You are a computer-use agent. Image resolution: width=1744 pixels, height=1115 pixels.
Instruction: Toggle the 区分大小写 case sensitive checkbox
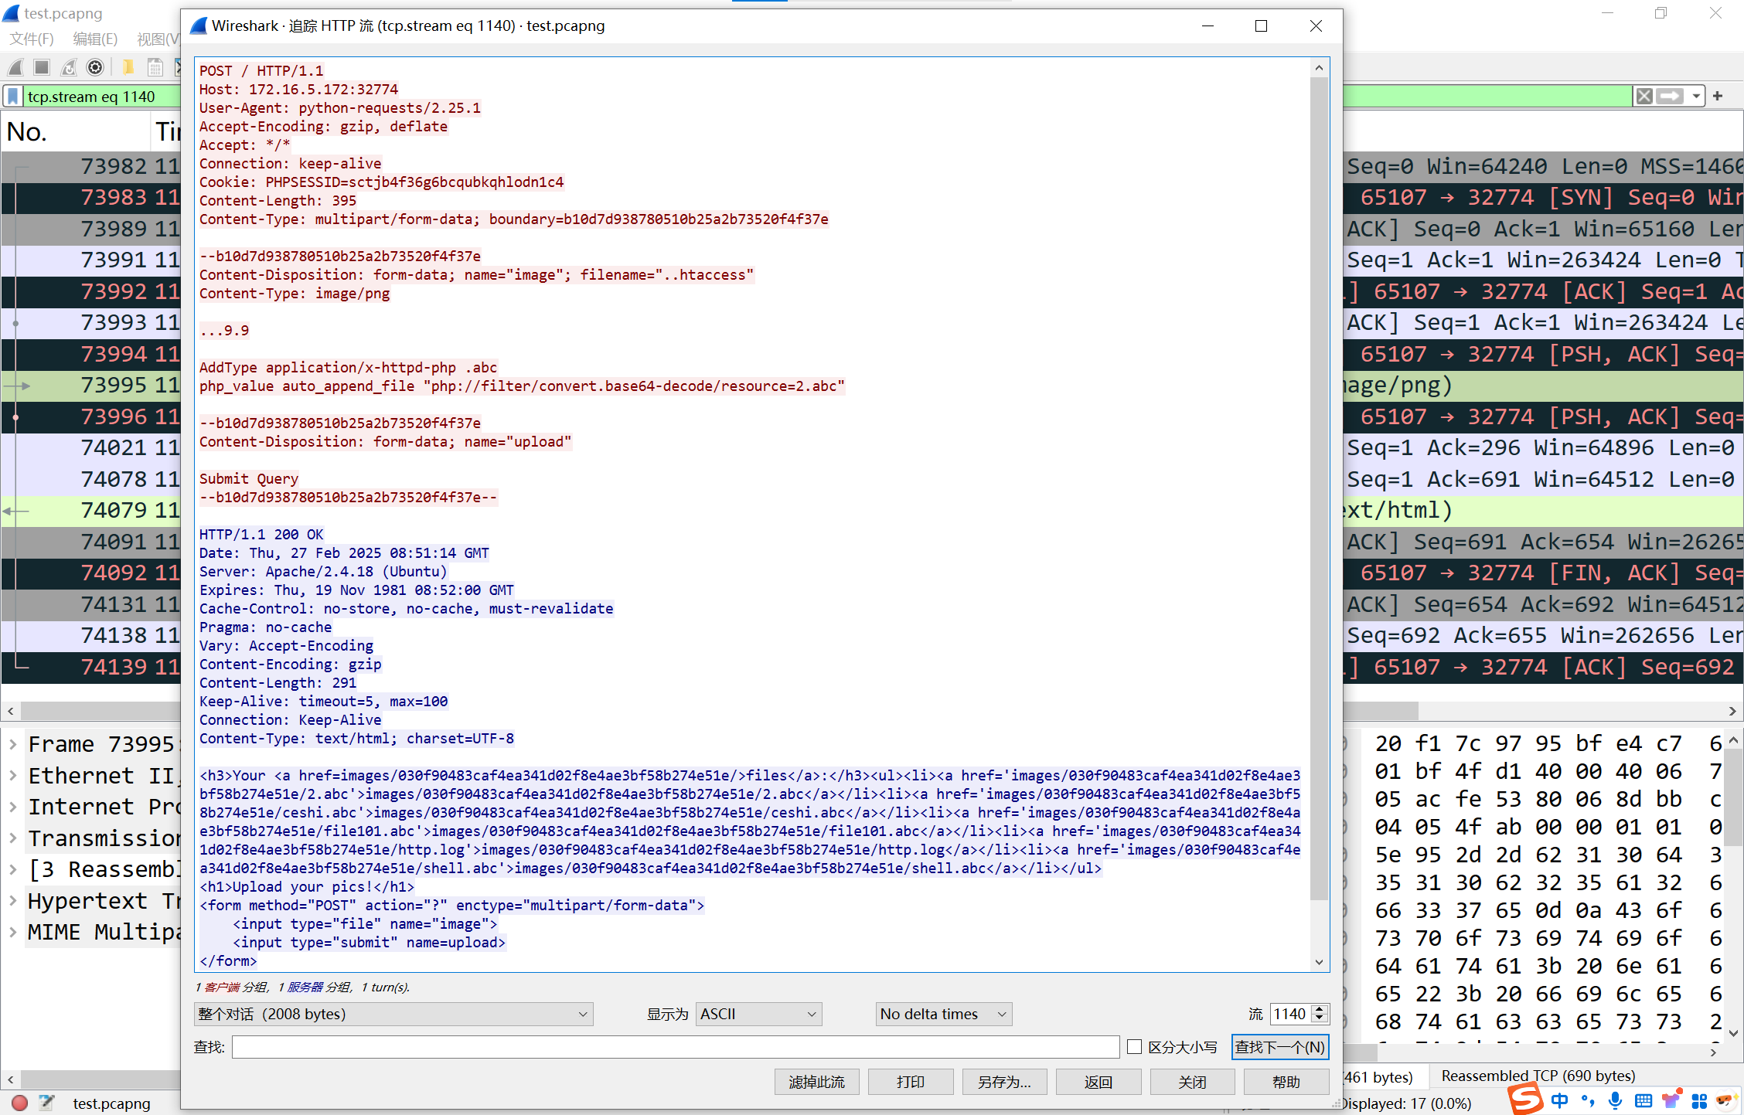1134,1047
